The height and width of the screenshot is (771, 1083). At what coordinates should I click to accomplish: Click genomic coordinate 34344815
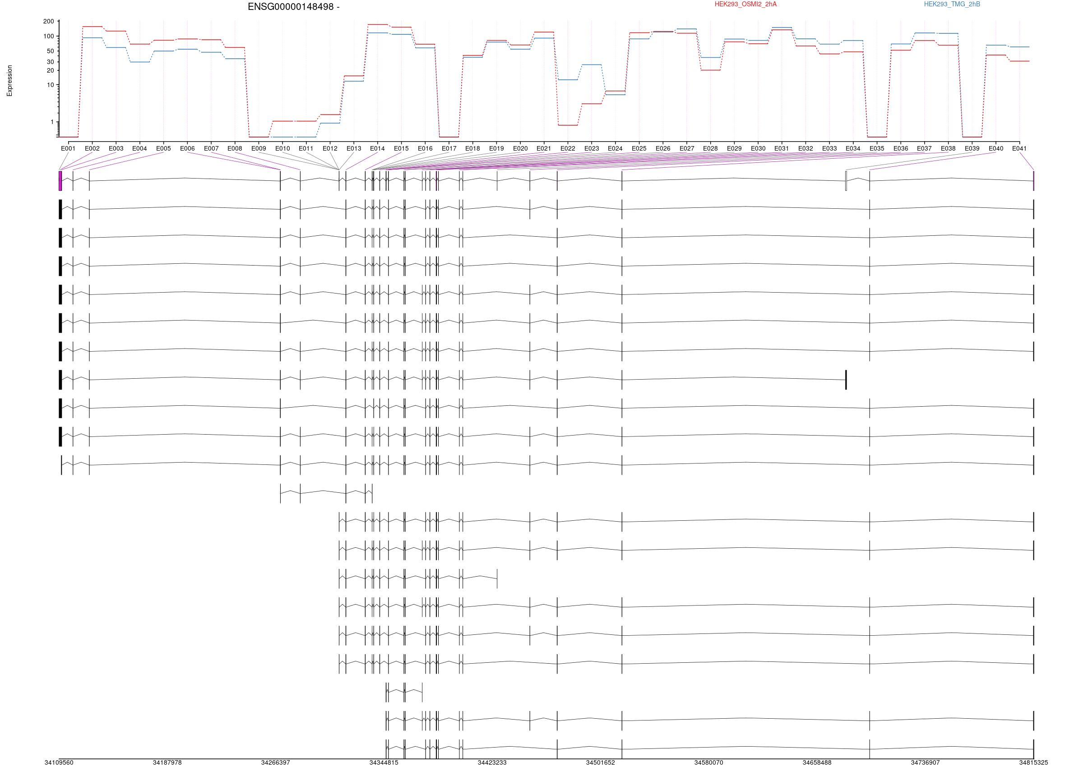coord(384,762)
